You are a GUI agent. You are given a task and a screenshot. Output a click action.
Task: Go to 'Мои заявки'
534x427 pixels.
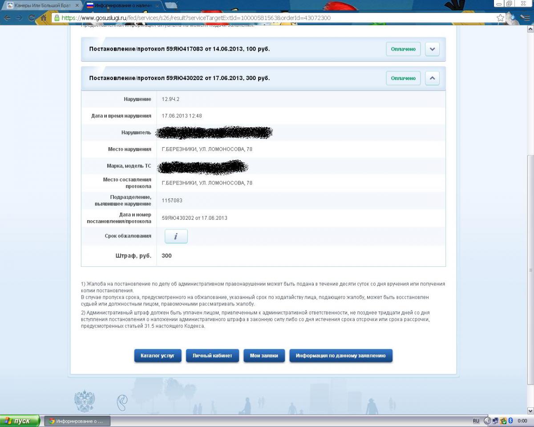pyautogui.click(x=264, y=356)
